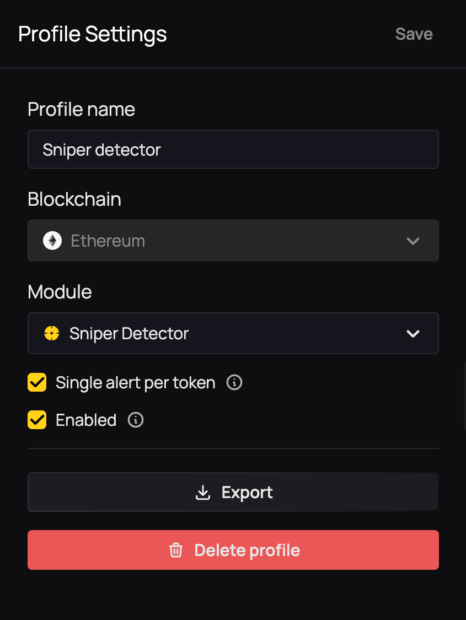Open the Blockchain dropdown

click(x=233, y=240)
